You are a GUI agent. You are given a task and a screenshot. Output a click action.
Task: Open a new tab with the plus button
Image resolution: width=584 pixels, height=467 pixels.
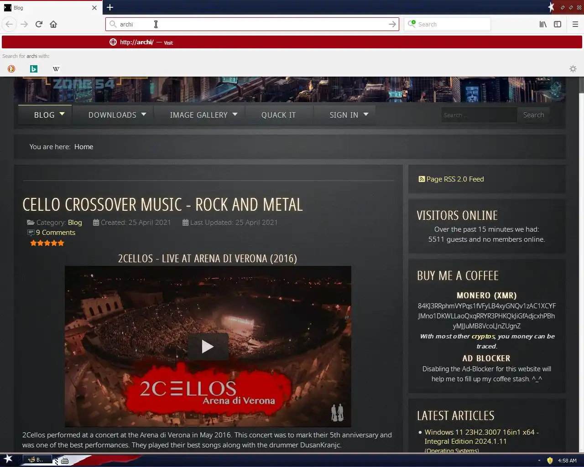point(110,7)
